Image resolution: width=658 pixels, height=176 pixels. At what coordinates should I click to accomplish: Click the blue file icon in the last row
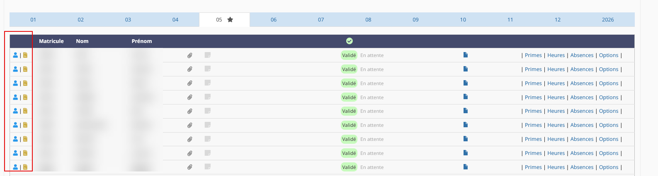click(x=466, y=166)
